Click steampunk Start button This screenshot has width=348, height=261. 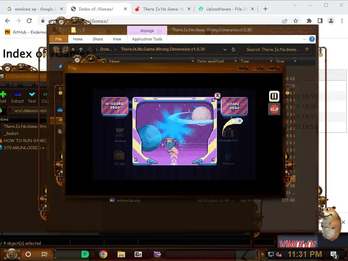tap(12, 254)
